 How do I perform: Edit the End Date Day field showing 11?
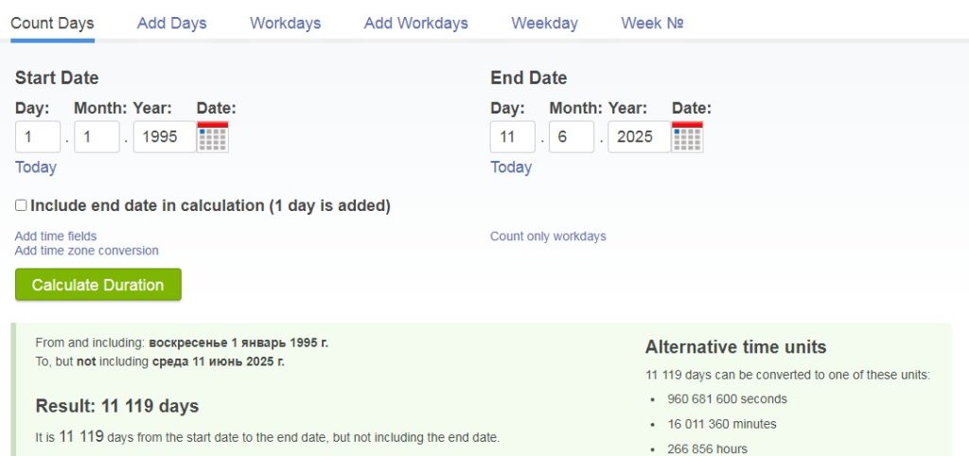coord(513,136)
